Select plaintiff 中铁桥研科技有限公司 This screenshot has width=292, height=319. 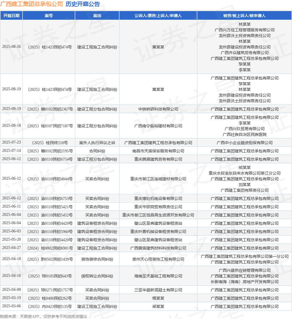[158, 109]
